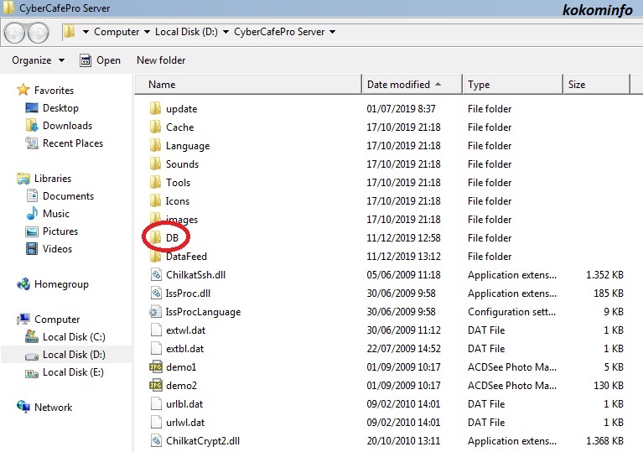Open dropdown arrow before Computer in address bar

(x=86, y=32)
